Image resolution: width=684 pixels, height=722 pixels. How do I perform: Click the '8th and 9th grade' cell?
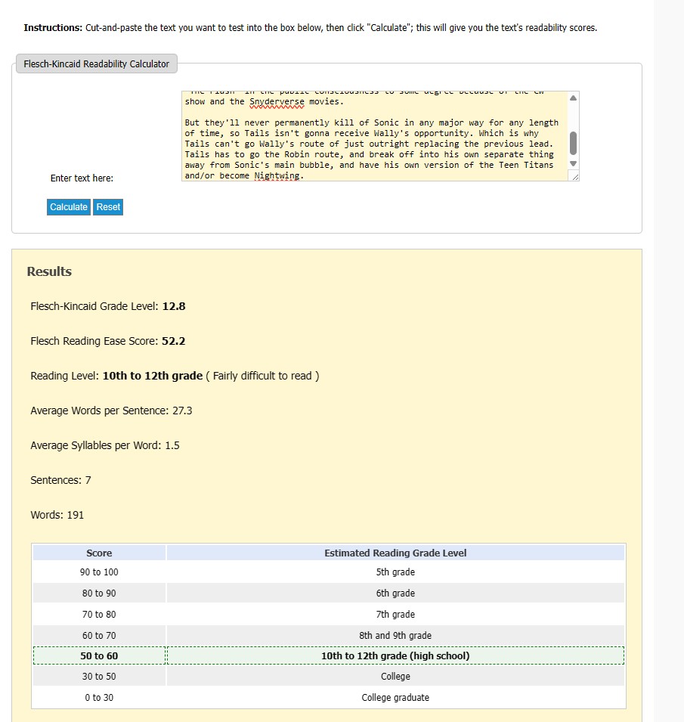click(x=395, y=636)
